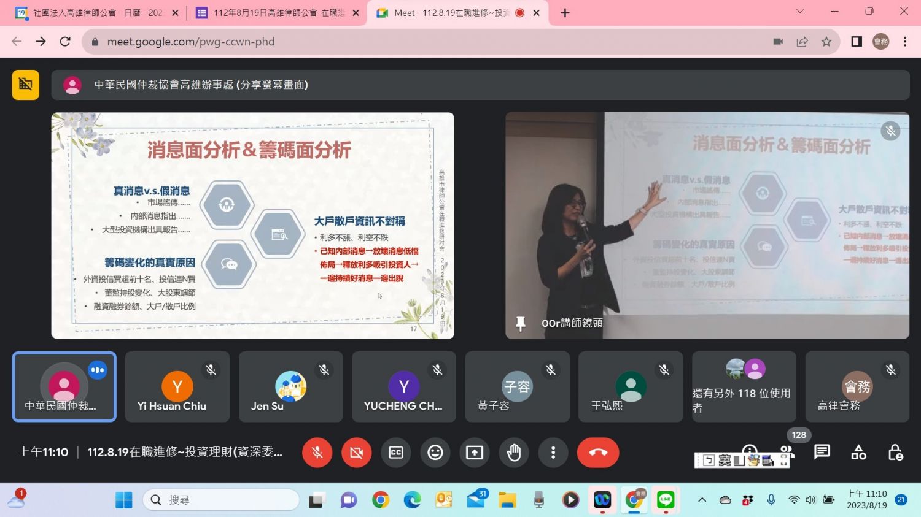Close the Meet browser tab
The width and height of the screenshot is (921, 517).
point(536,13)
